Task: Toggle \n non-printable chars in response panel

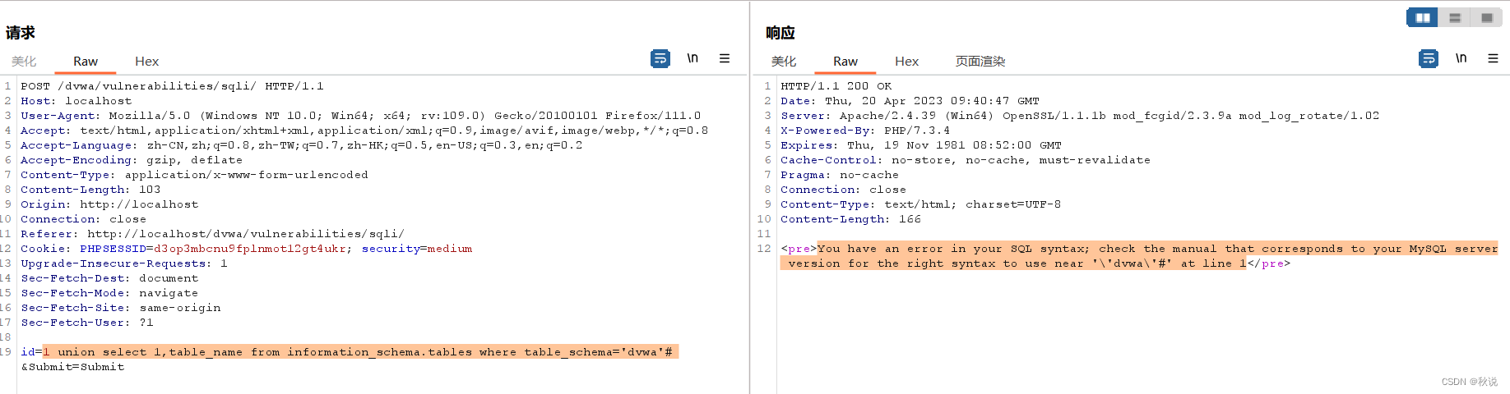Action: point(1461,58)
